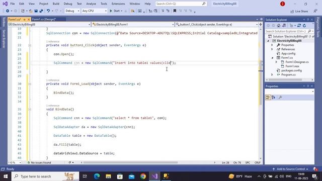
Task: Open File Explorer from the taskbar
Action: (x=108, y=176)
